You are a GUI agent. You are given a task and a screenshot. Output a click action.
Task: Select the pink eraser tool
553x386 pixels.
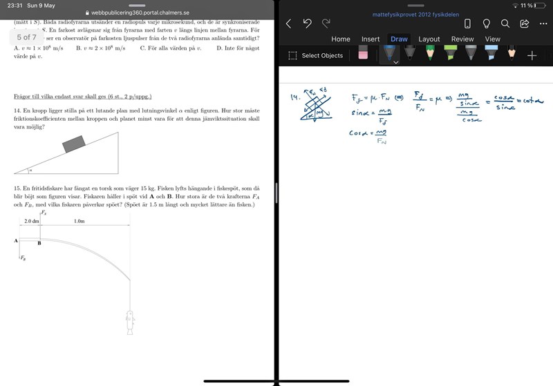tap(363, 54)
